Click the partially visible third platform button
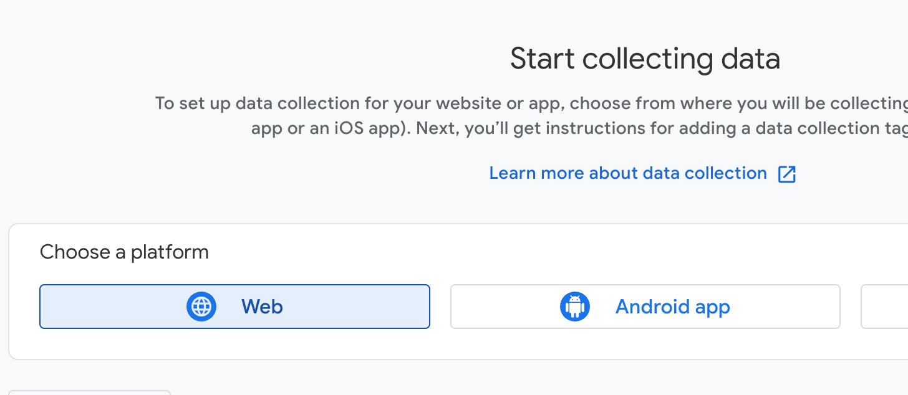 [x=884, y=307]
